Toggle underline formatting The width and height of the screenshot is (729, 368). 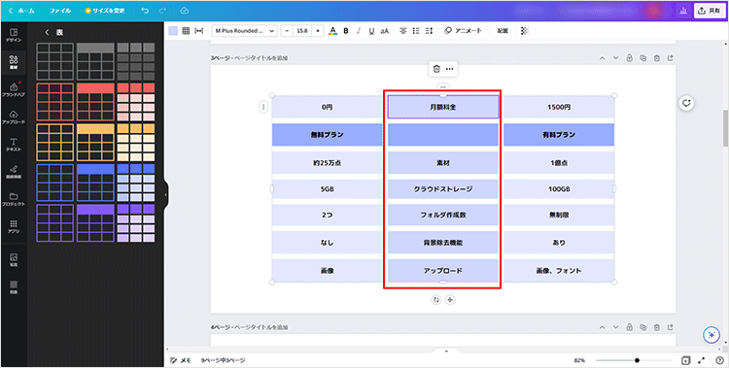[371, 31]
